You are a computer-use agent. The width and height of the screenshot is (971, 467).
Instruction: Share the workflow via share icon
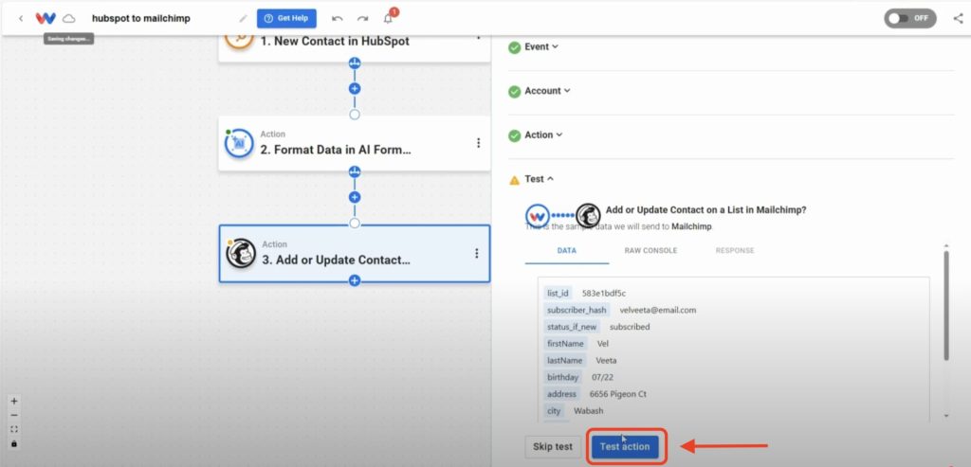[958, 19]
